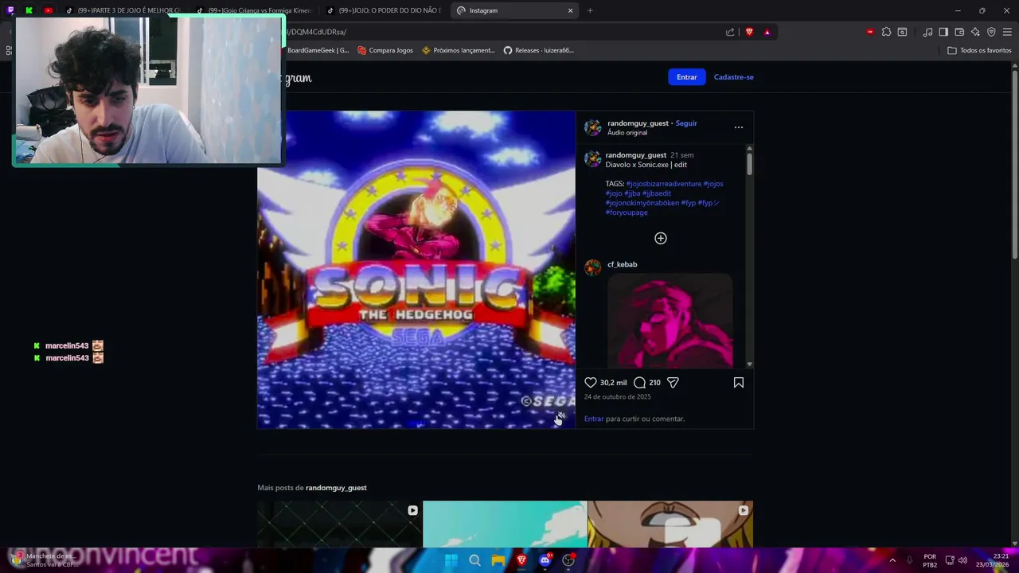
Task: Open news widget 'Manchete de es...'
Action: coord(44,560)
